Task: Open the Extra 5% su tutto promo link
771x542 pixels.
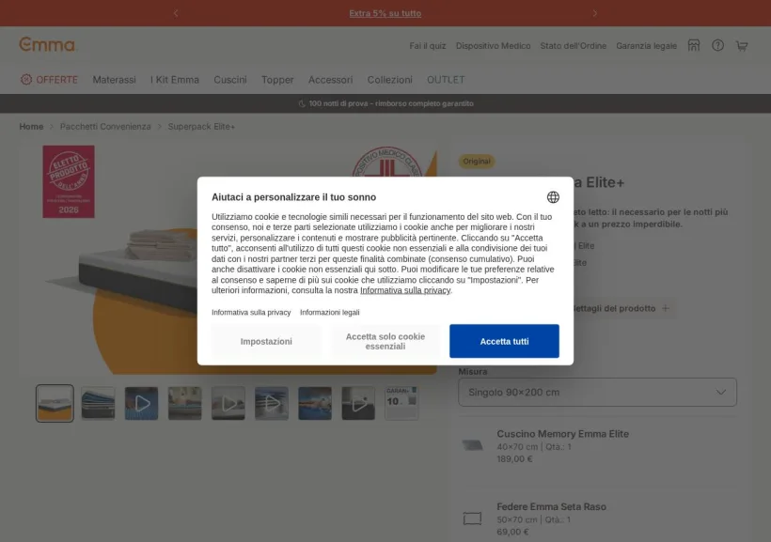Action: [385, 13]
